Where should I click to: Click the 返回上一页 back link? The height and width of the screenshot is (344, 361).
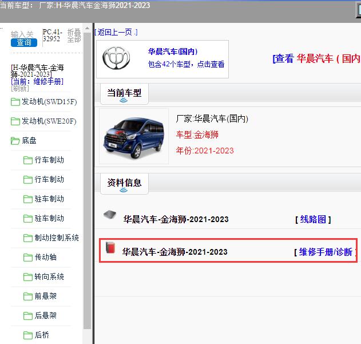(116, 32)
